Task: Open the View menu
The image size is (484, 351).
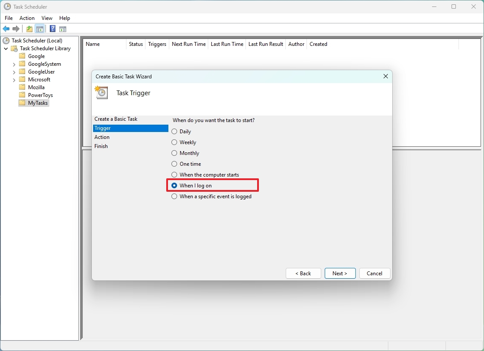Action: 47,18
